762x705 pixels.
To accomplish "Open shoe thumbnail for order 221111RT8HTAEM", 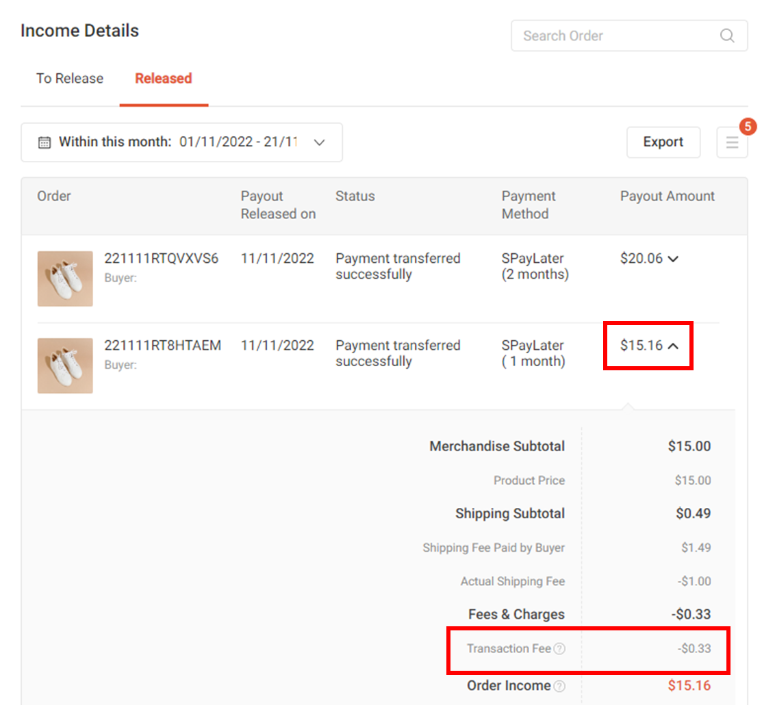I will [65, 366].
